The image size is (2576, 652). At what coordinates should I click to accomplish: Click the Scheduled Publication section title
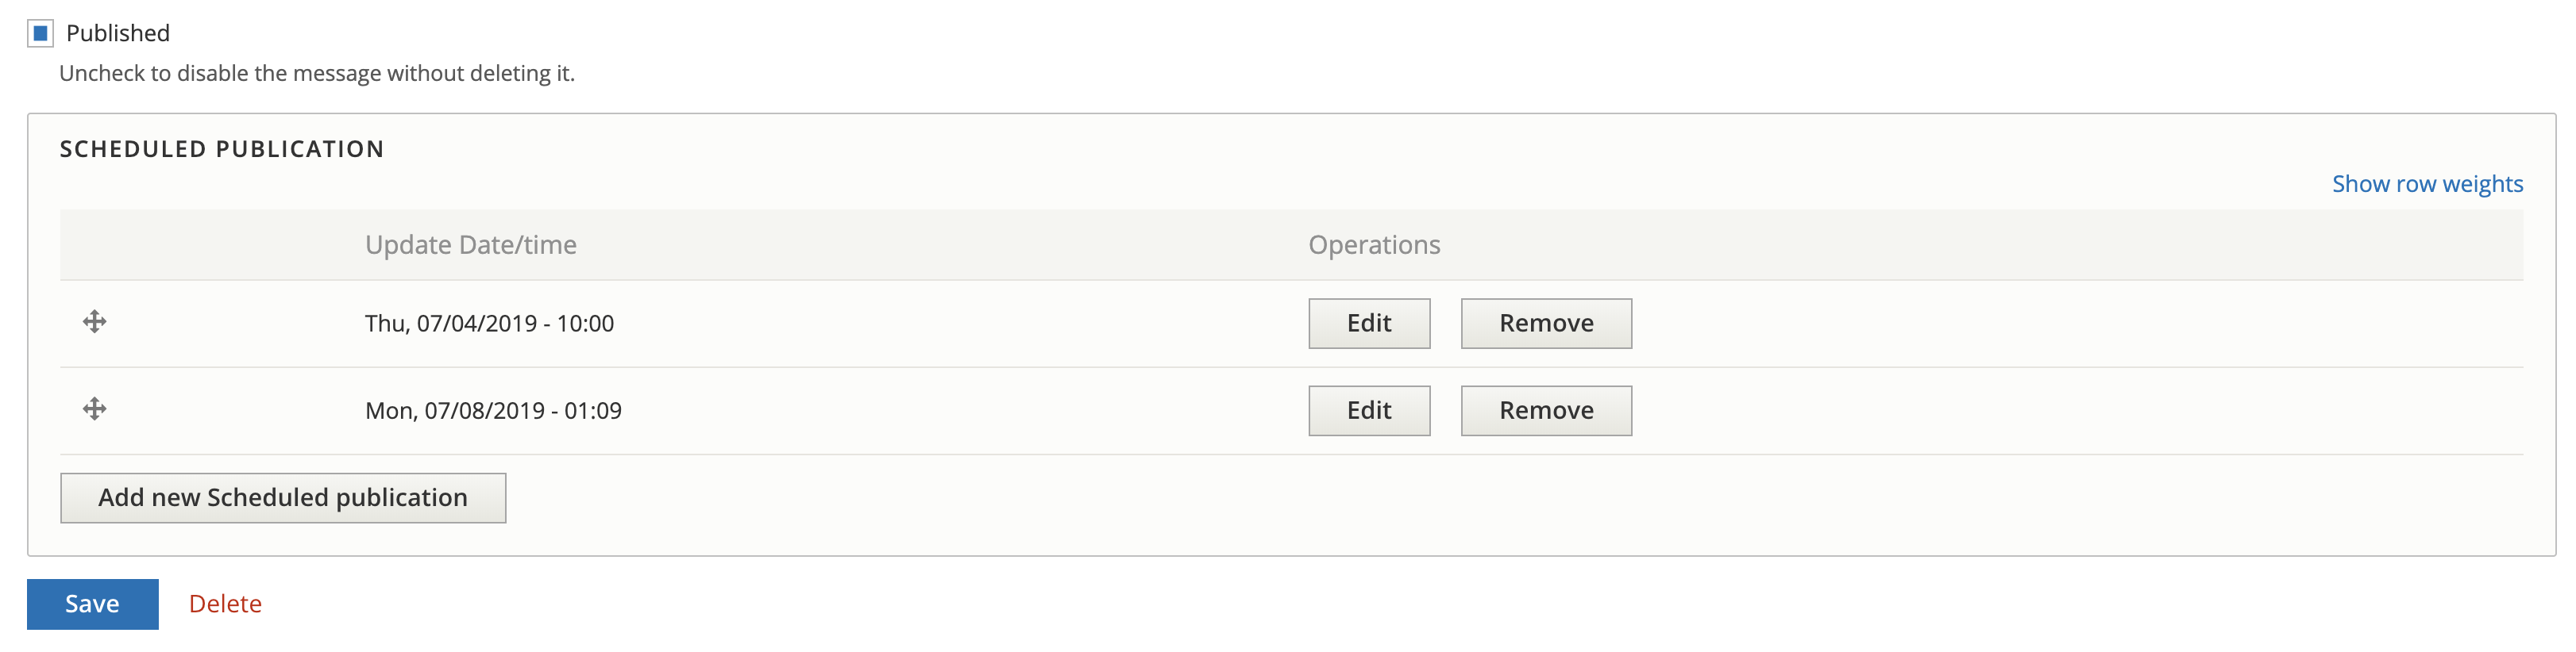pyautogui.click(x=221, y=148)
